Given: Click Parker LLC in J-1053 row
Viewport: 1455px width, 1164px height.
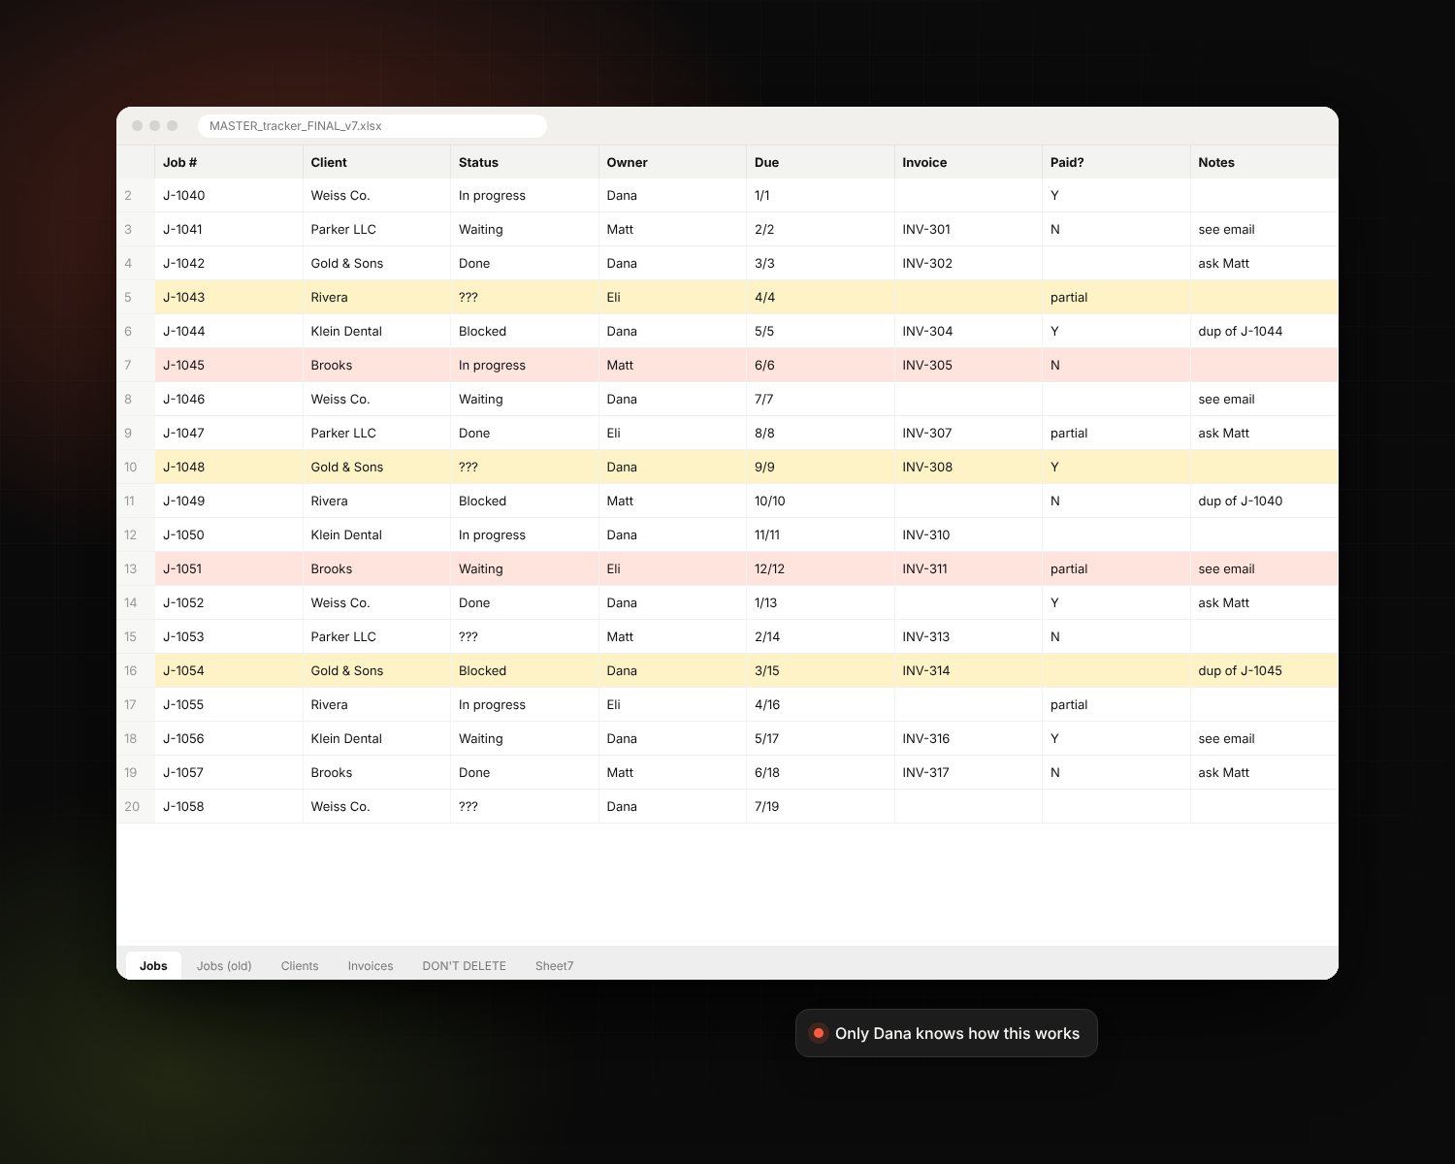Looking at the screenshot, I should point(376,636).
